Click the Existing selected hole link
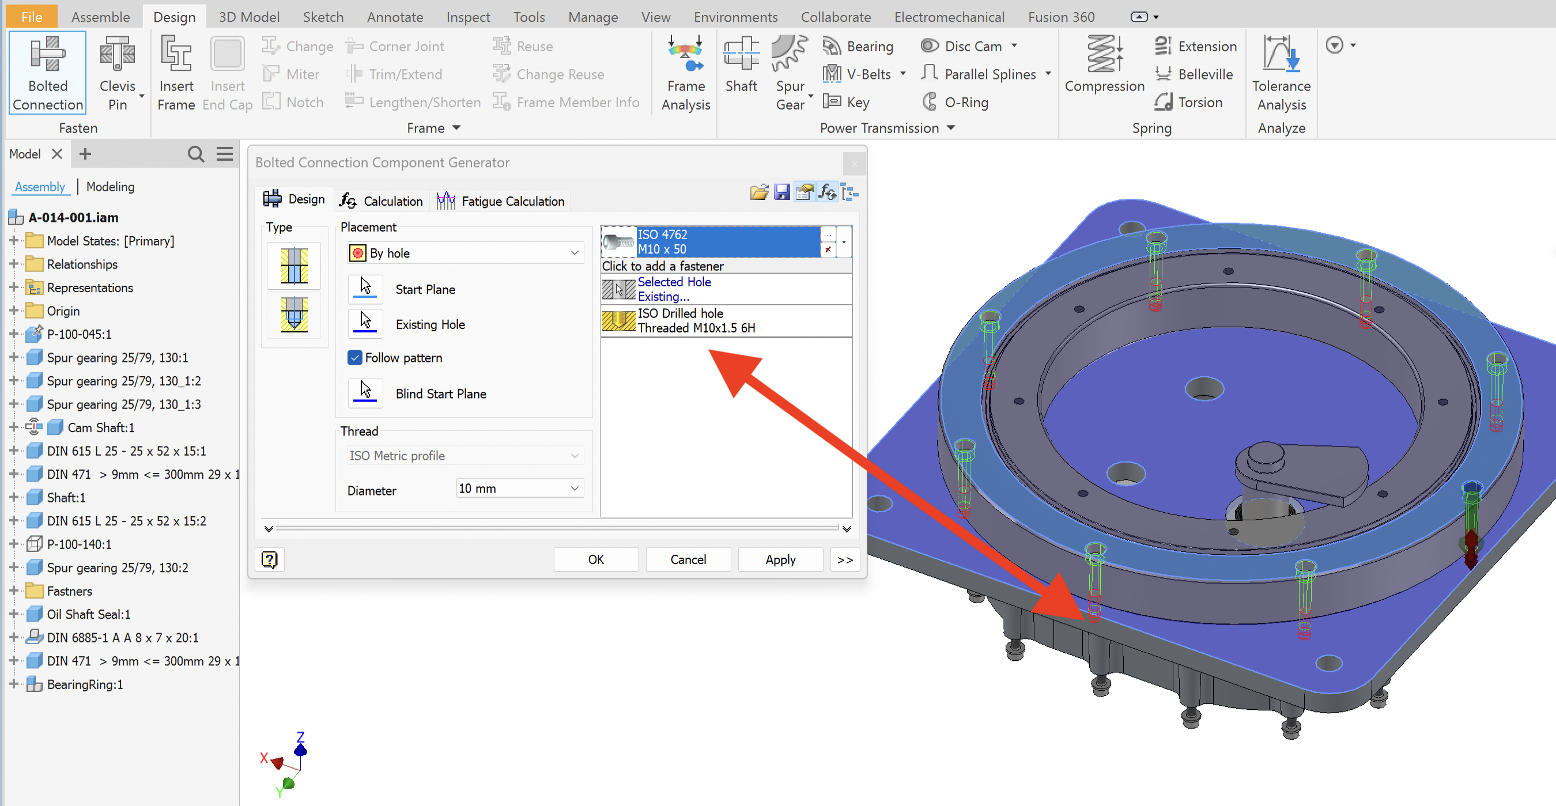Viewport: 1556px width, 806px height. tap(663, 297)
